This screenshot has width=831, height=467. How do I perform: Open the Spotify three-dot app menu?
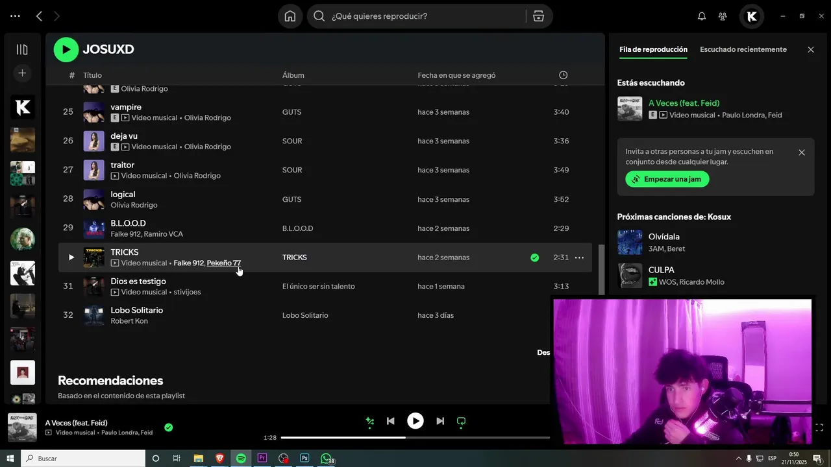point(15,16)
